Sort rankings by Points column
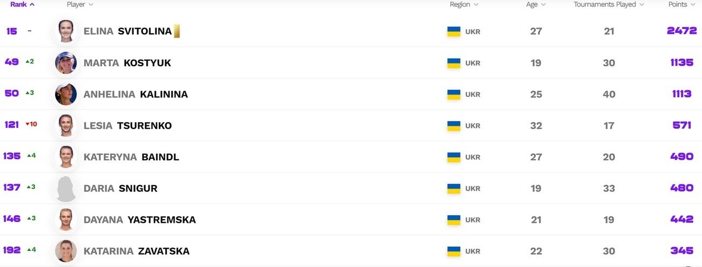This screenshot has height=267, width=702. (x=682, y=4)
